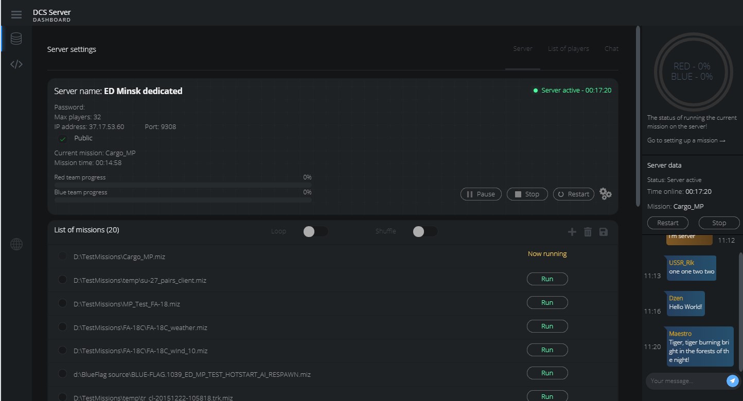743x401 pixels.
Task: Delete missions using the trash icon
Action: point(588,232)
